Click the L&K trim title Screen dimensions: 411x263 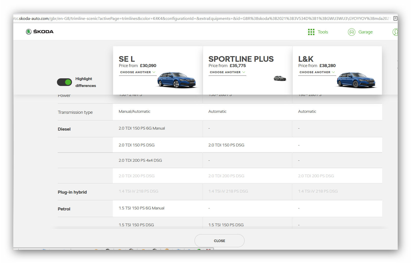[x=306, y=59]
